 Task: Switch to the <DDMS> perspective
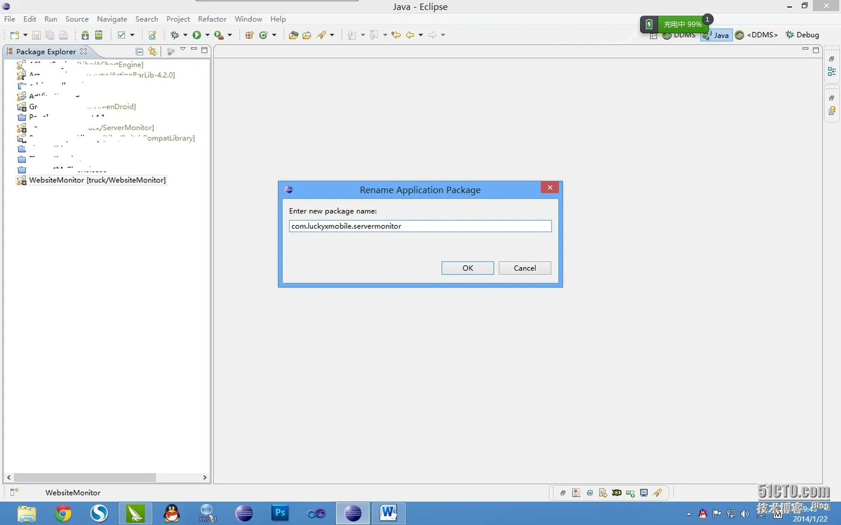[756, 35]
